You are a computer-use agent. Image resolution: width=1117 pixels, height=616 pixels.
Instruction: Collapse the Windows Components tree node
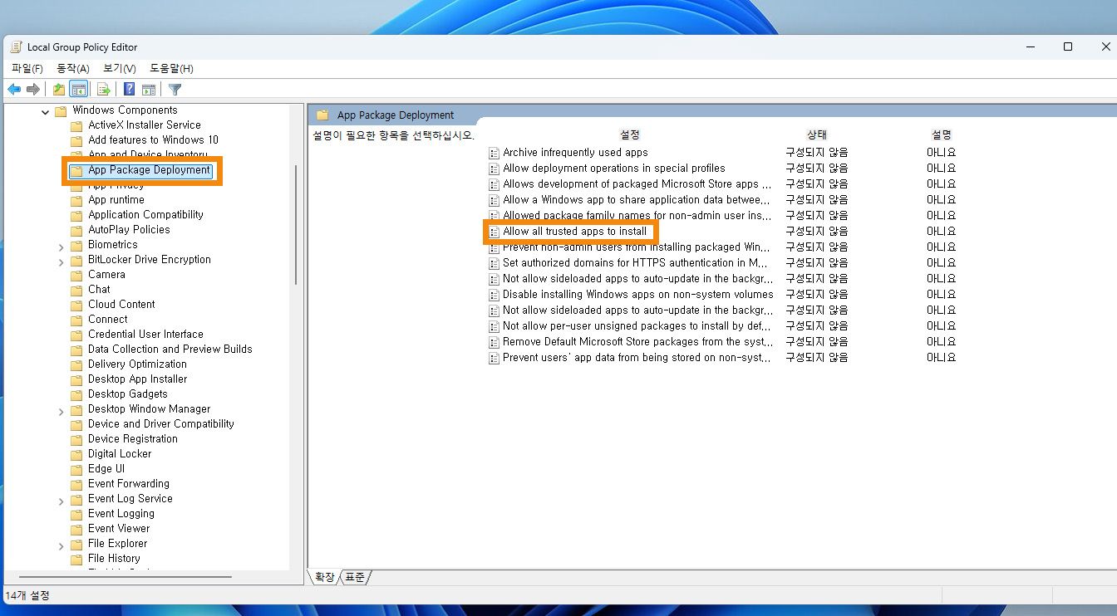pos(46,111)
